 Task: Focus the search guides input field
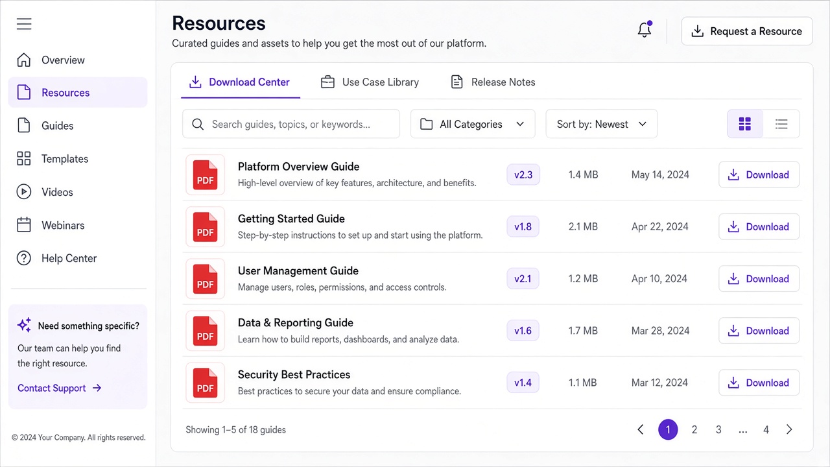tap(291, 124)
